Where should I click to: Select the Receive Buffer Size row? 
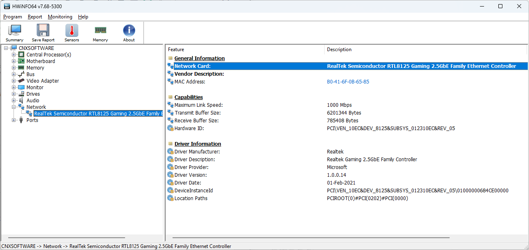click(347, 121)
